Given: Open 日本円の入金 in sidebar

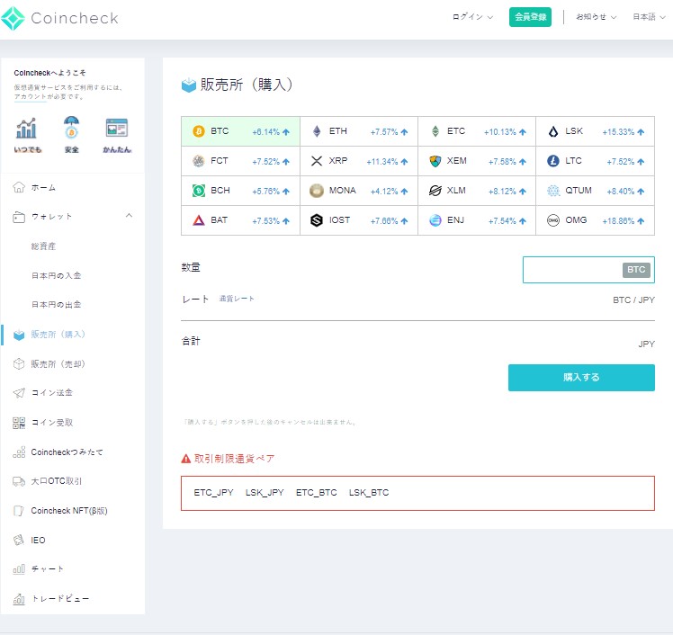Looking at the screenshot, I should coord(56,275).
